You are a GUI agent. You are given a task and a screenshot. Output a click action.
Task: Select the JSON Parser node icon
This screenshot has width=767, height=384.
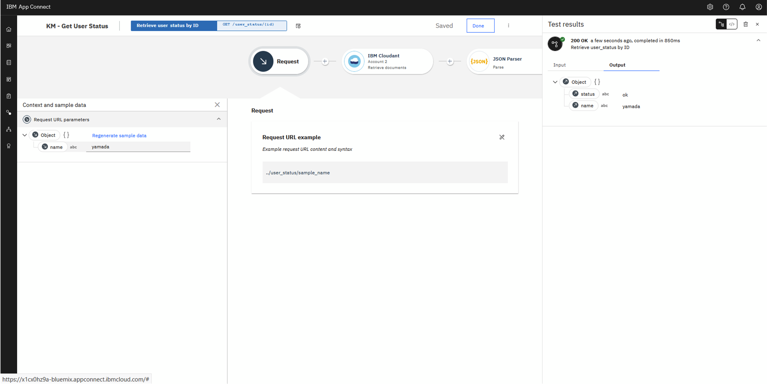tap(479, 61)
